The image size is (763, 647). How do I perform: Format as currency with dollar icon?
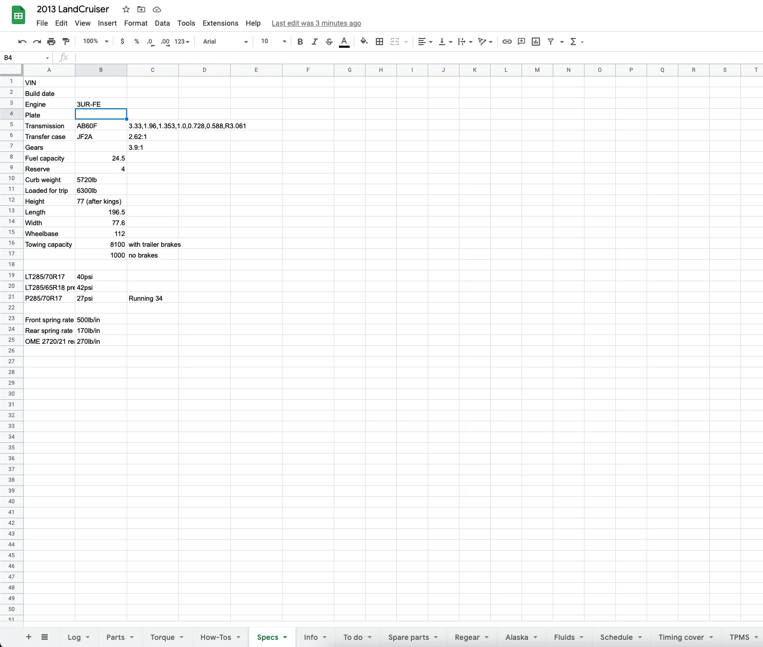click(x=122, y=42)
